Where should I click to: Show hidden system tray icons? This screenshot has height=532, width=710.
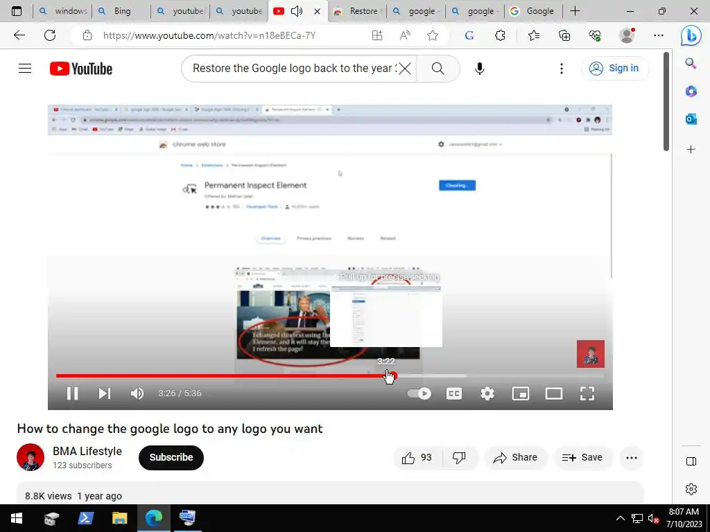point(621,518)
